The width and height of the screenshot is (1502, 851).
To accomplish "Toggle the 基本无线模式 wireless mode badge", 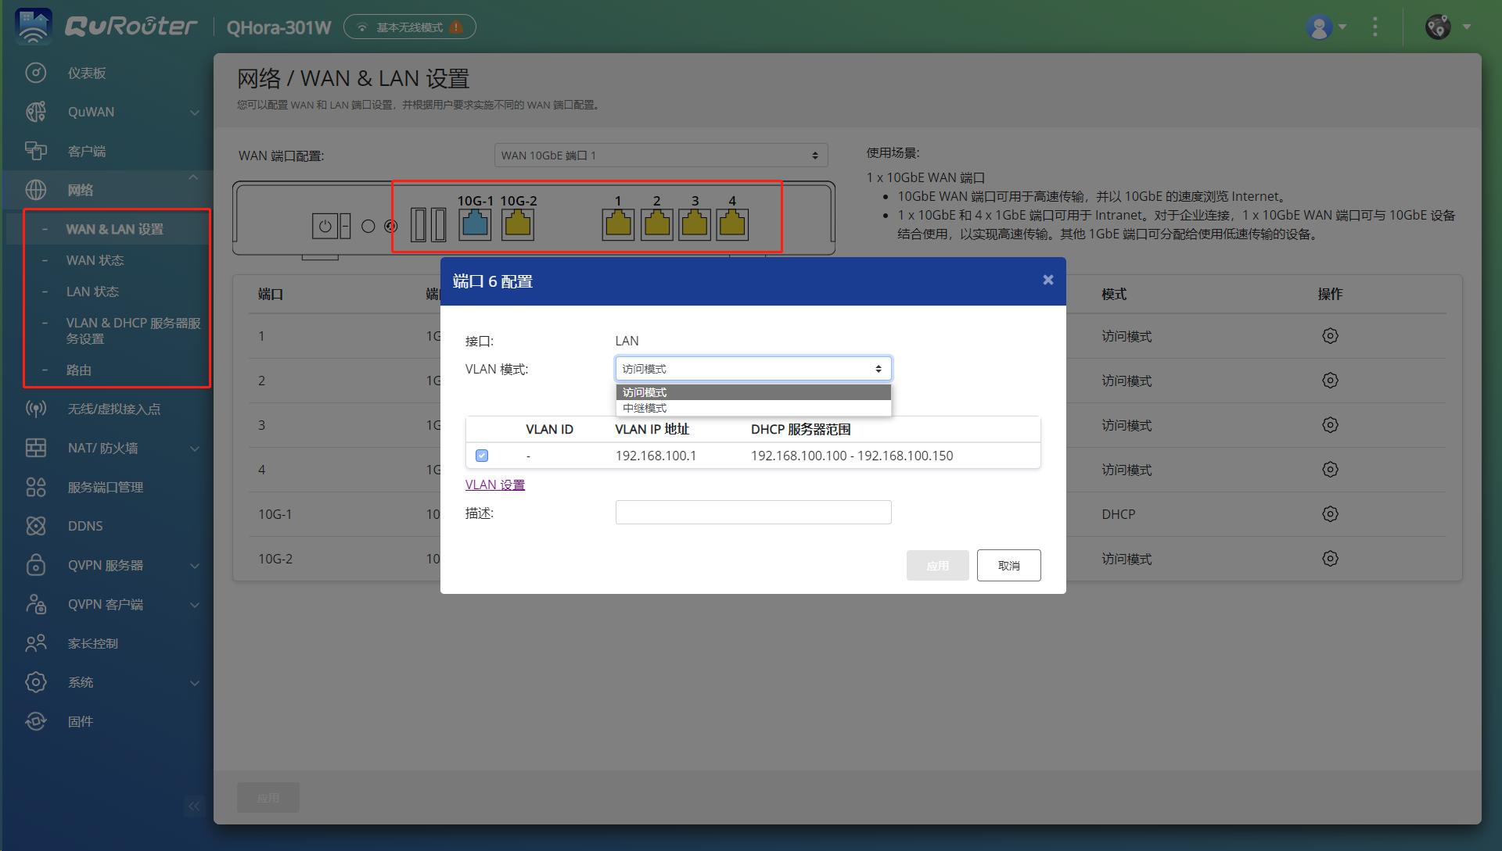I will coord(409,26).
